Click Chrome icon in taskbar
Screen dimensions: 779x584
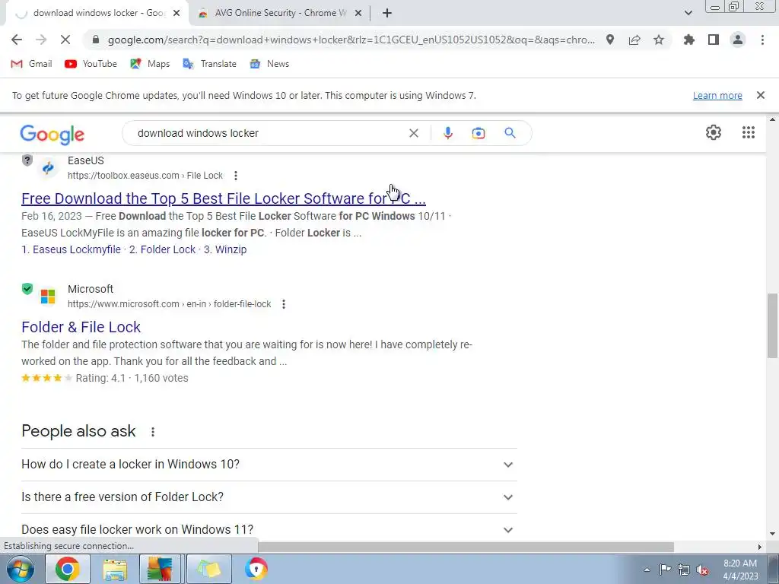point(68,569)
